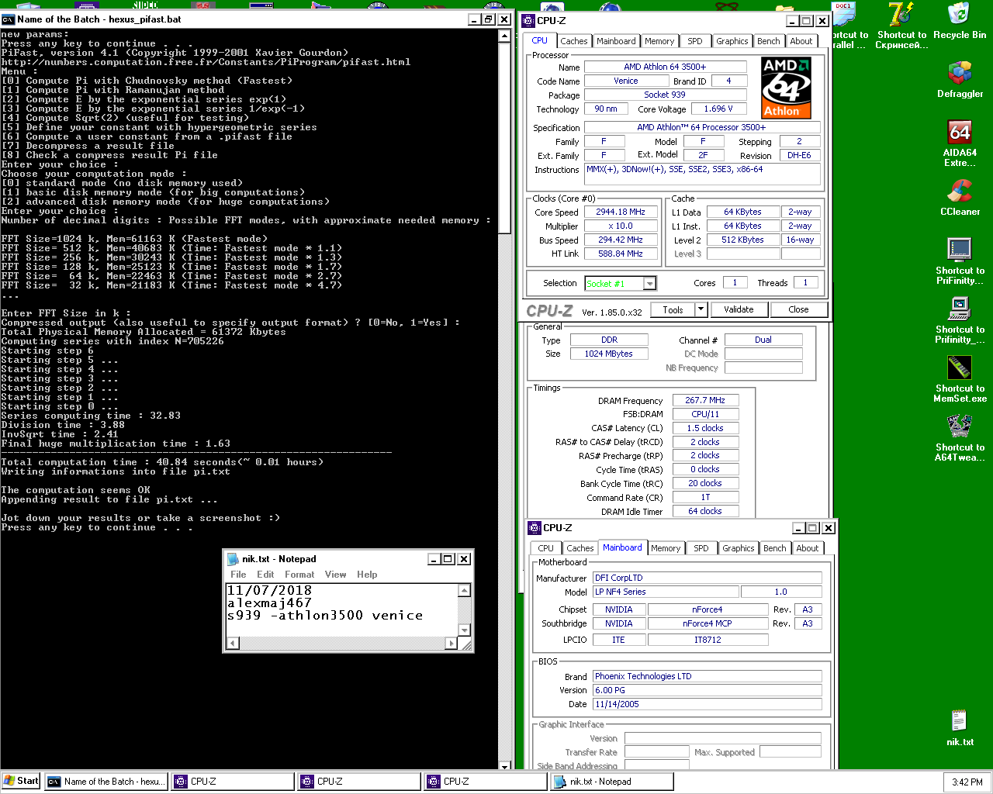Screen dimensions: 993x794
Task: Click the Notepad horizontal scrollbar right arrow
Action: tap(452, 643)
